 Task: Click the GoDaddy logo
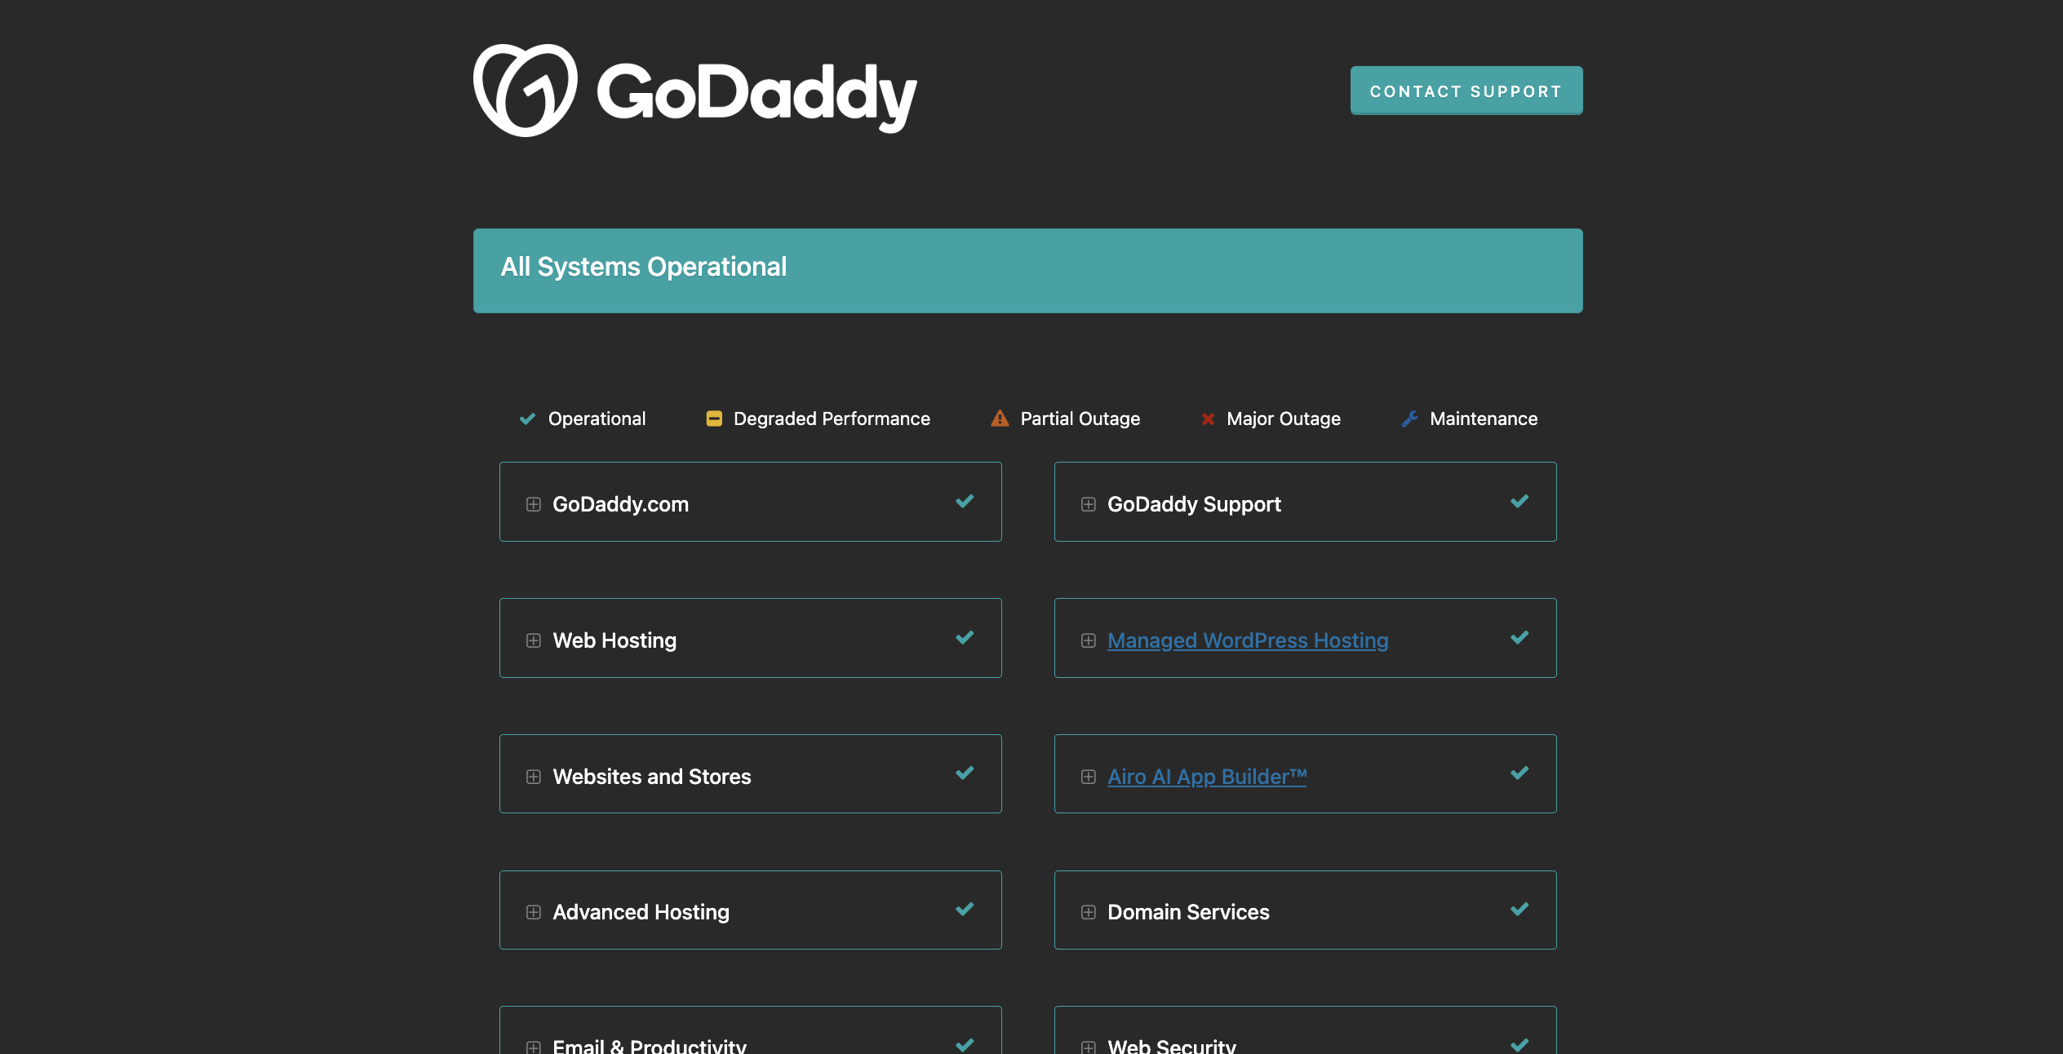click(x=695, y=91)
